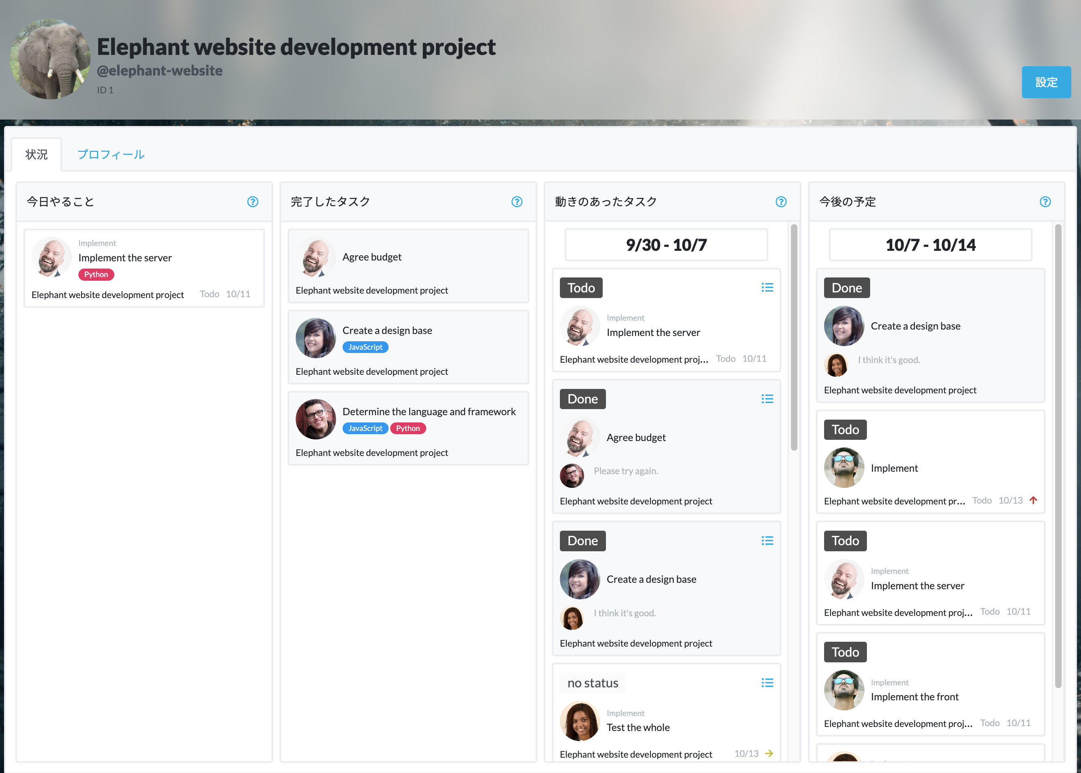Click the help icon in 動きのあったタスク panel
Viewport: 1081px width, 773px height.
pyautogui.click(x=778, y=201)
